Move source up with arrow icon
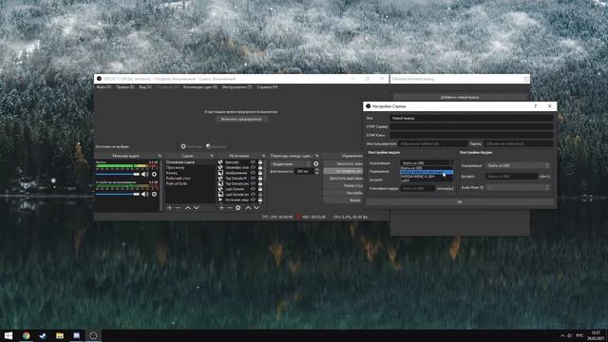 (248, 208)
